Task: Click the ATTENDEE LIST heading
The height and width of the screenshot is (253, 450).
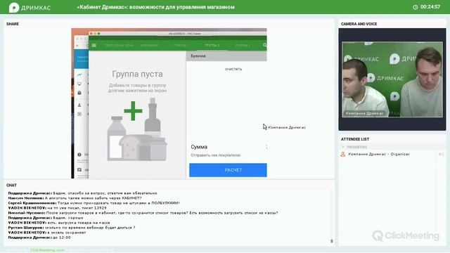Action: 355,139
